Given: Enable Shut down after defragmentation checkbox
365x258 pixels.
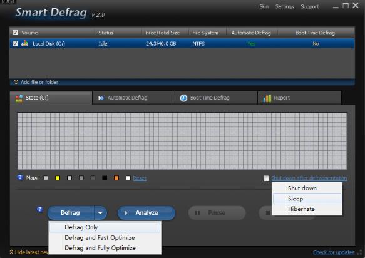Looking at the screenshot, I should point(267,178).
